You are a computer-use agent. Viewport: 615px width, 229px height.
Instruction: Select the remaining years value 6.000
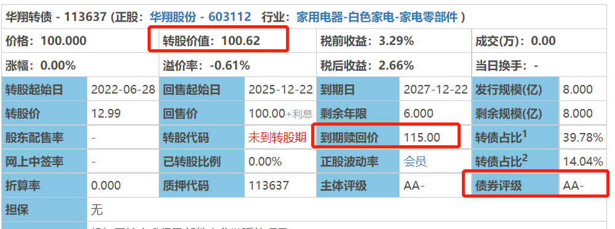coord(418,113)
